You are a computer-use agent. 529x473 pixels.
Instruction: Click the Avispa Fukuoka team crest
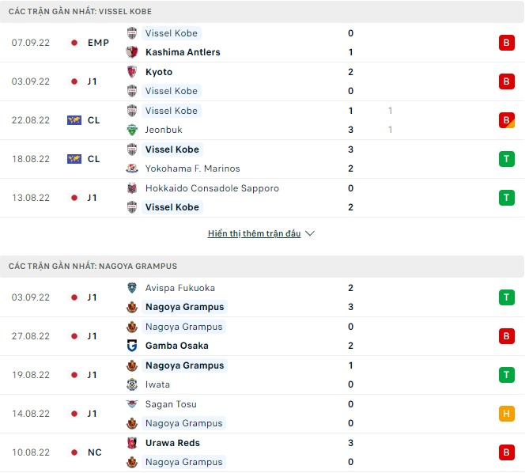point(133,288)
